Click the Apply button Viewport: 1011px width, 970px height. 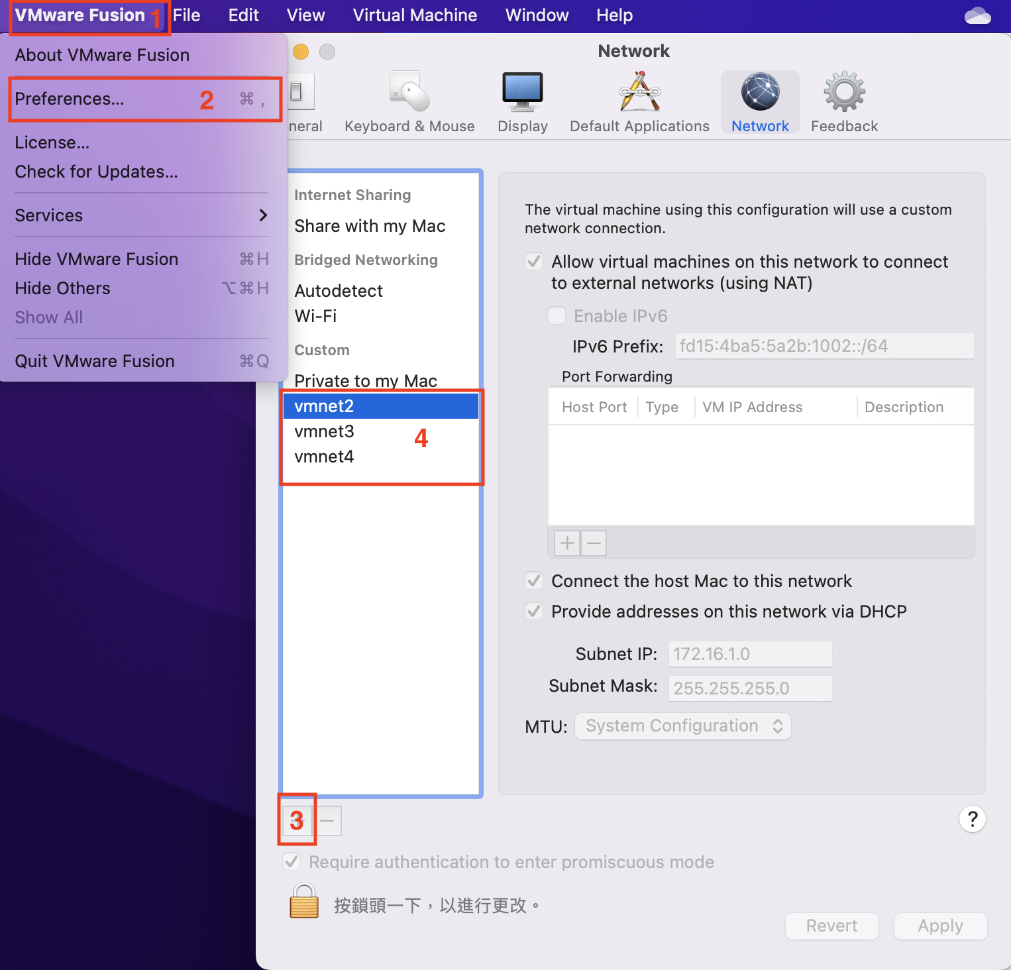pos(940,926)
